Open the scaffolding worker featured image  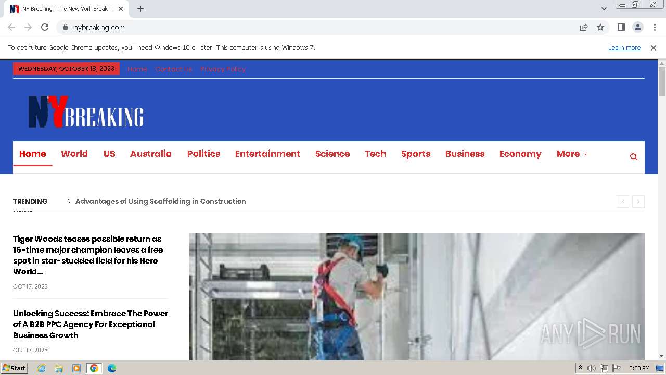(x=417, y=296)
